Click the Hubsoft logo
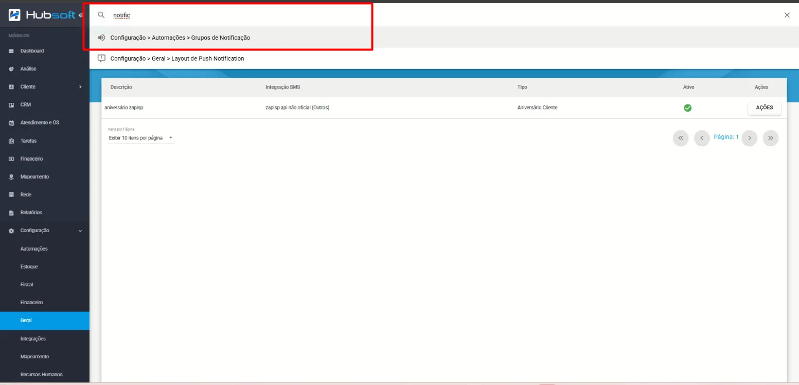 pos(41,15)
